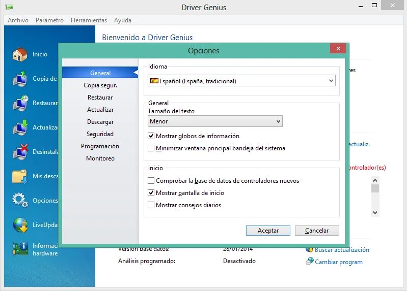Switch to Monitoreo options tab

pos(100,158)
